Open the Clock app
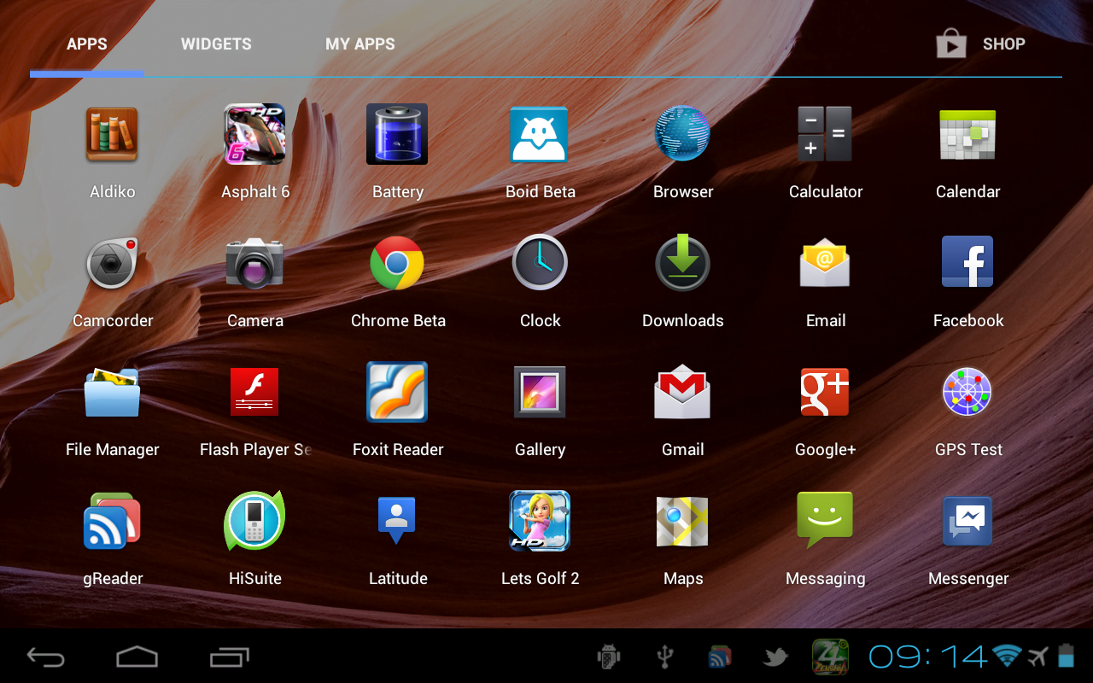Image resolution: width=1093 pixels, height=683 pixels. [x=540, y=264]
